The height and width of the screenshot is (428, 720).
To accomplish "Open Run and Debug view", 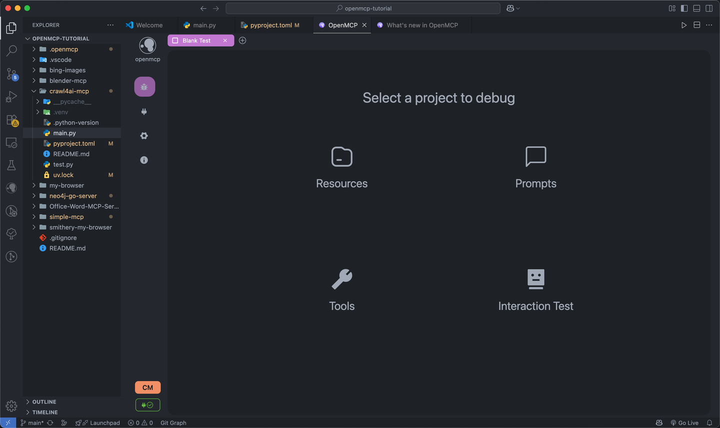I will coord(11,97).
